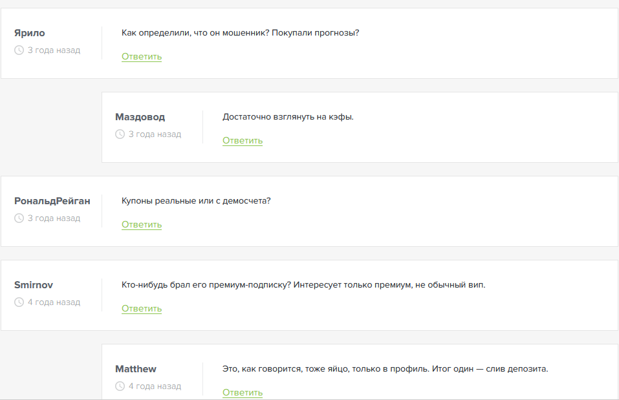Click '3 года назад' timestamp under Ярило

pyautogui.click(x=54, y=50)
